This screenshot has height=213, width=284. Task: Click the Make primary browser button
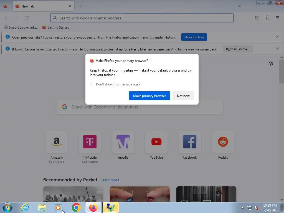149,96
